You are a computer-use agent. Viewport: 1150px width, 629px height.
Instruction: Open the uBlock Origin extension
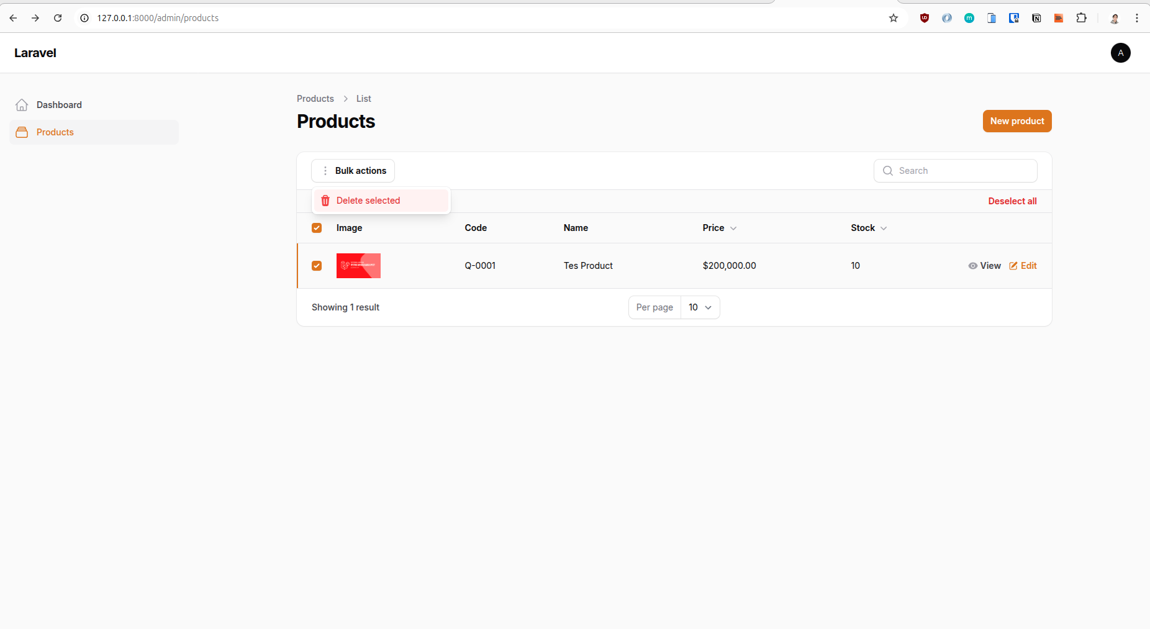point(924,18)
